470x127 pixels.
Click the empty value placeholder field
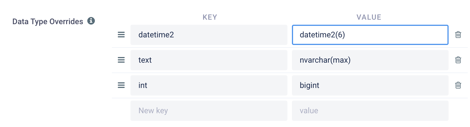370,111
